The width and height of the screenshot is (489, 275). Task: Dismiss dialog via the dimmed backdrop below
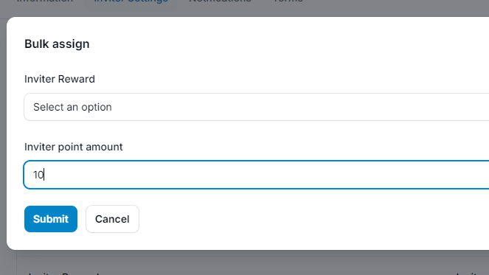click(249, 262)
